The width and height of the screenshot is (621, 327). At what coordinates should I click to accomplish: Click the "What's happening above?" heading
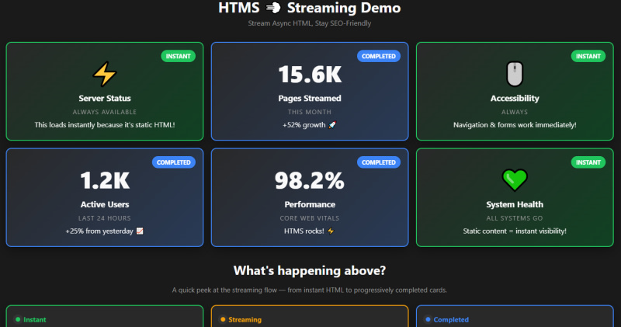tap(310, 270)
